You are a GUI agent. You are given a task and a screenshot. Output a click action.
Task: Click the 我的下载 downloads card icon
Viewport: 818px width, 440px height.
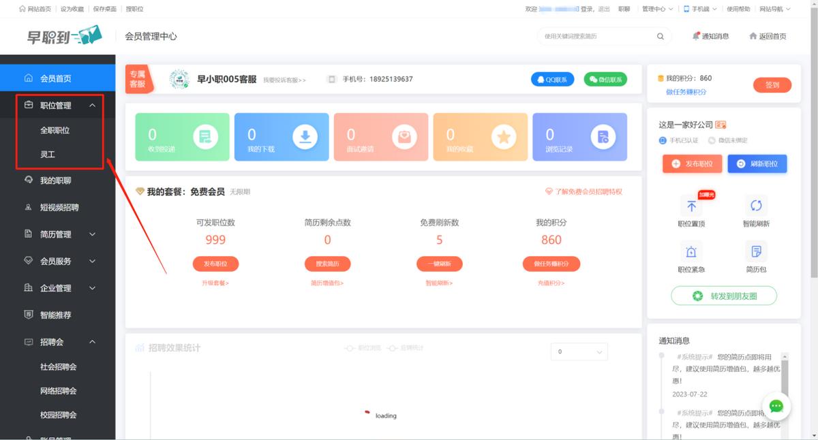[305, 136]
